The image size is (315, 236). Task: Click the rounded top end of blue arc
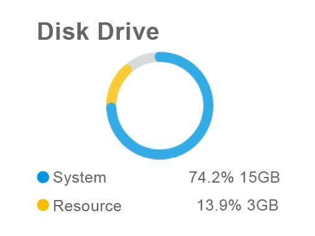pos(160,57)
